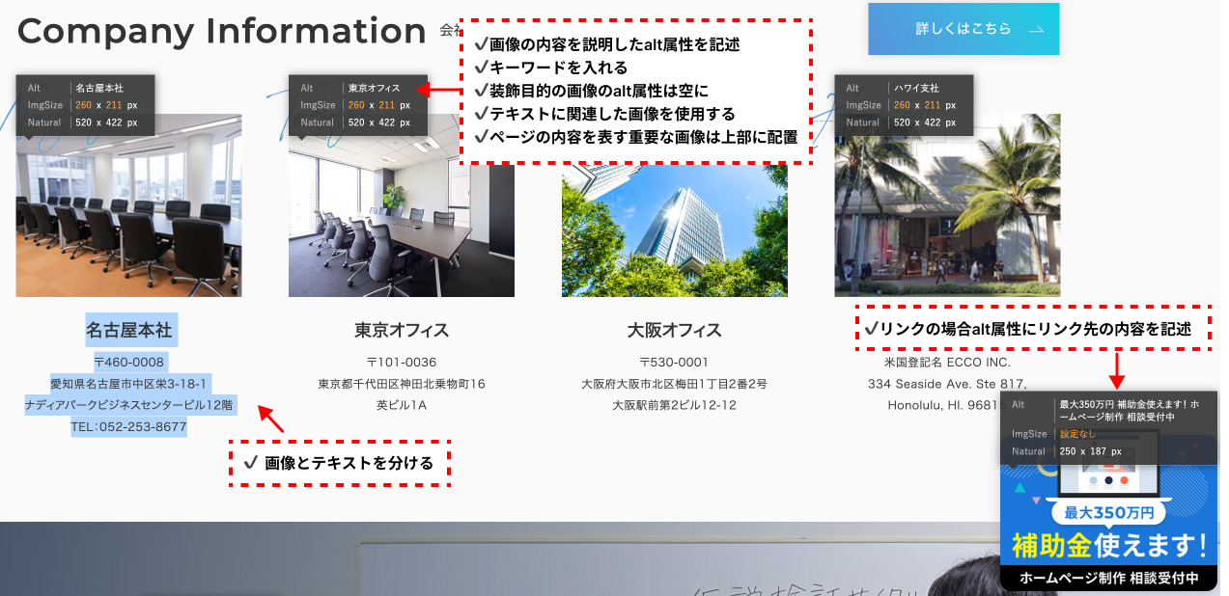Click the red arrow pointing at the Nagoya address
1229x596 pixels.
[271, 420]
